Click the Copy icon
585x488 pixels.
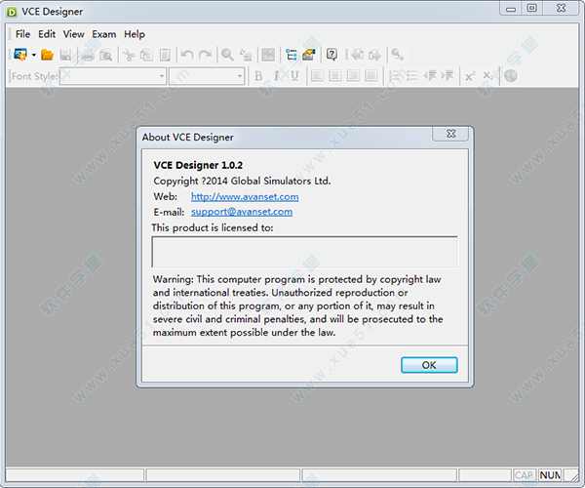coord(146,55)
